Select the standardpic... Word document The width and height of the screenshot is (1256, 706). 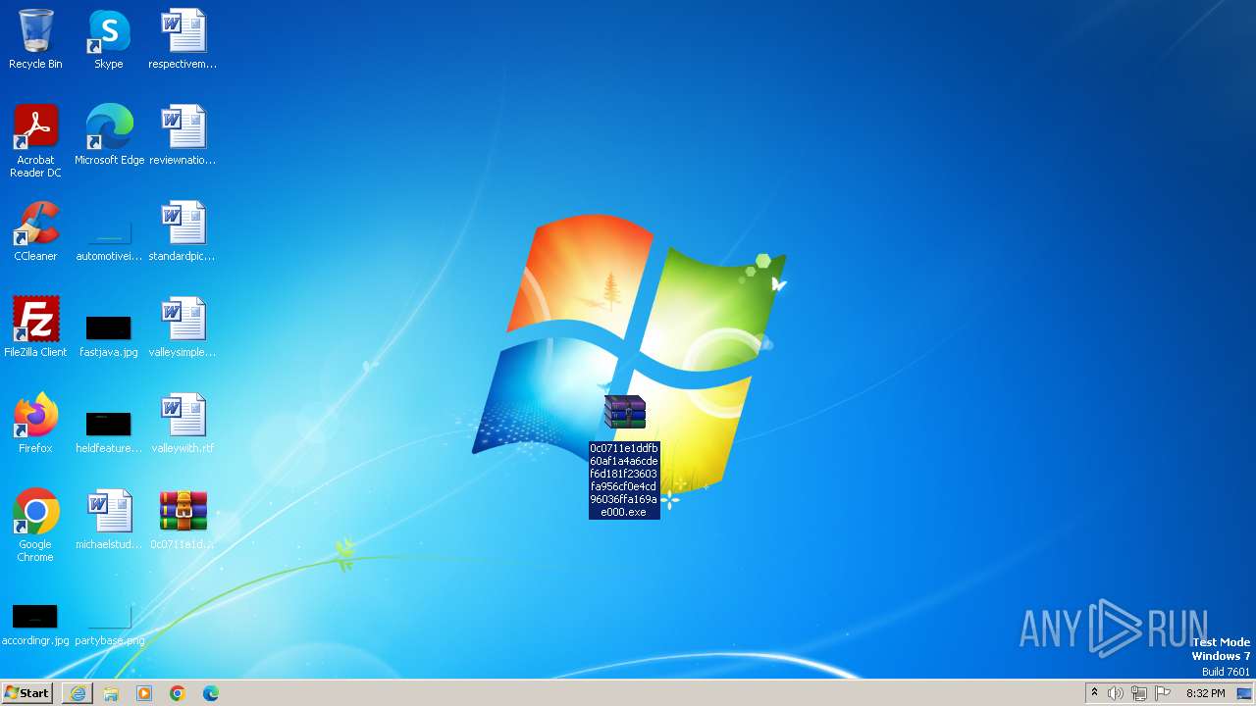183,231
